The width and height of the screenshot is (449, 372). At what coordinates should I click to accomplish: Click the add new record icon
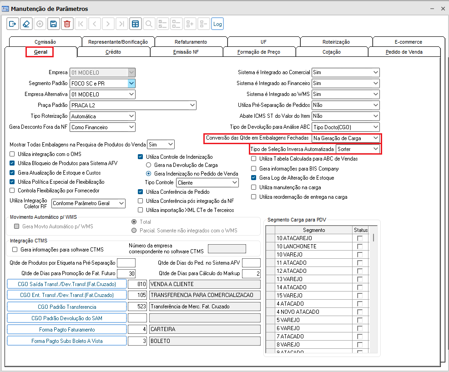click(40, 24)
